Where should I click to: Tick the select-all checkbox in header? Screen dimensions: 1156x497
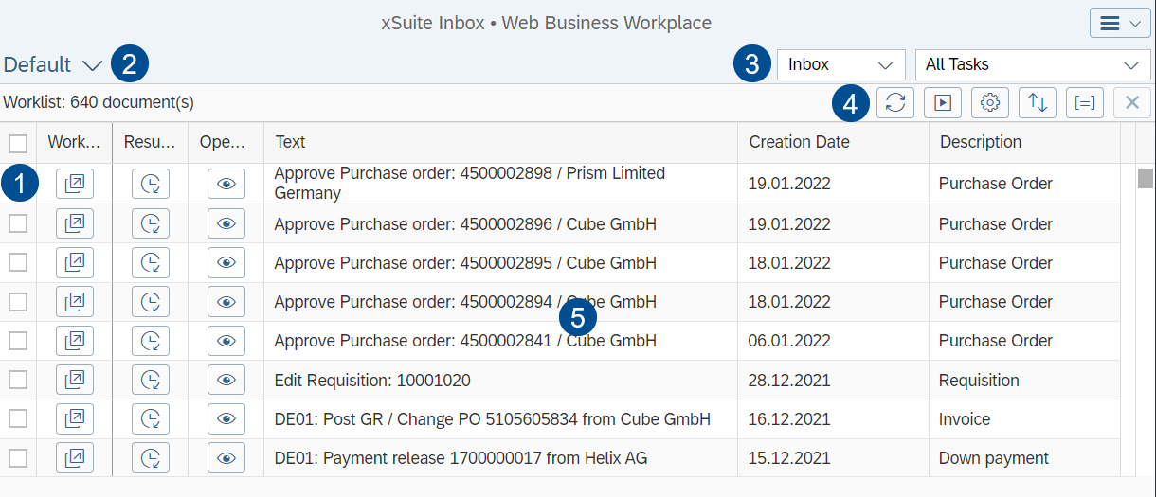18,143
